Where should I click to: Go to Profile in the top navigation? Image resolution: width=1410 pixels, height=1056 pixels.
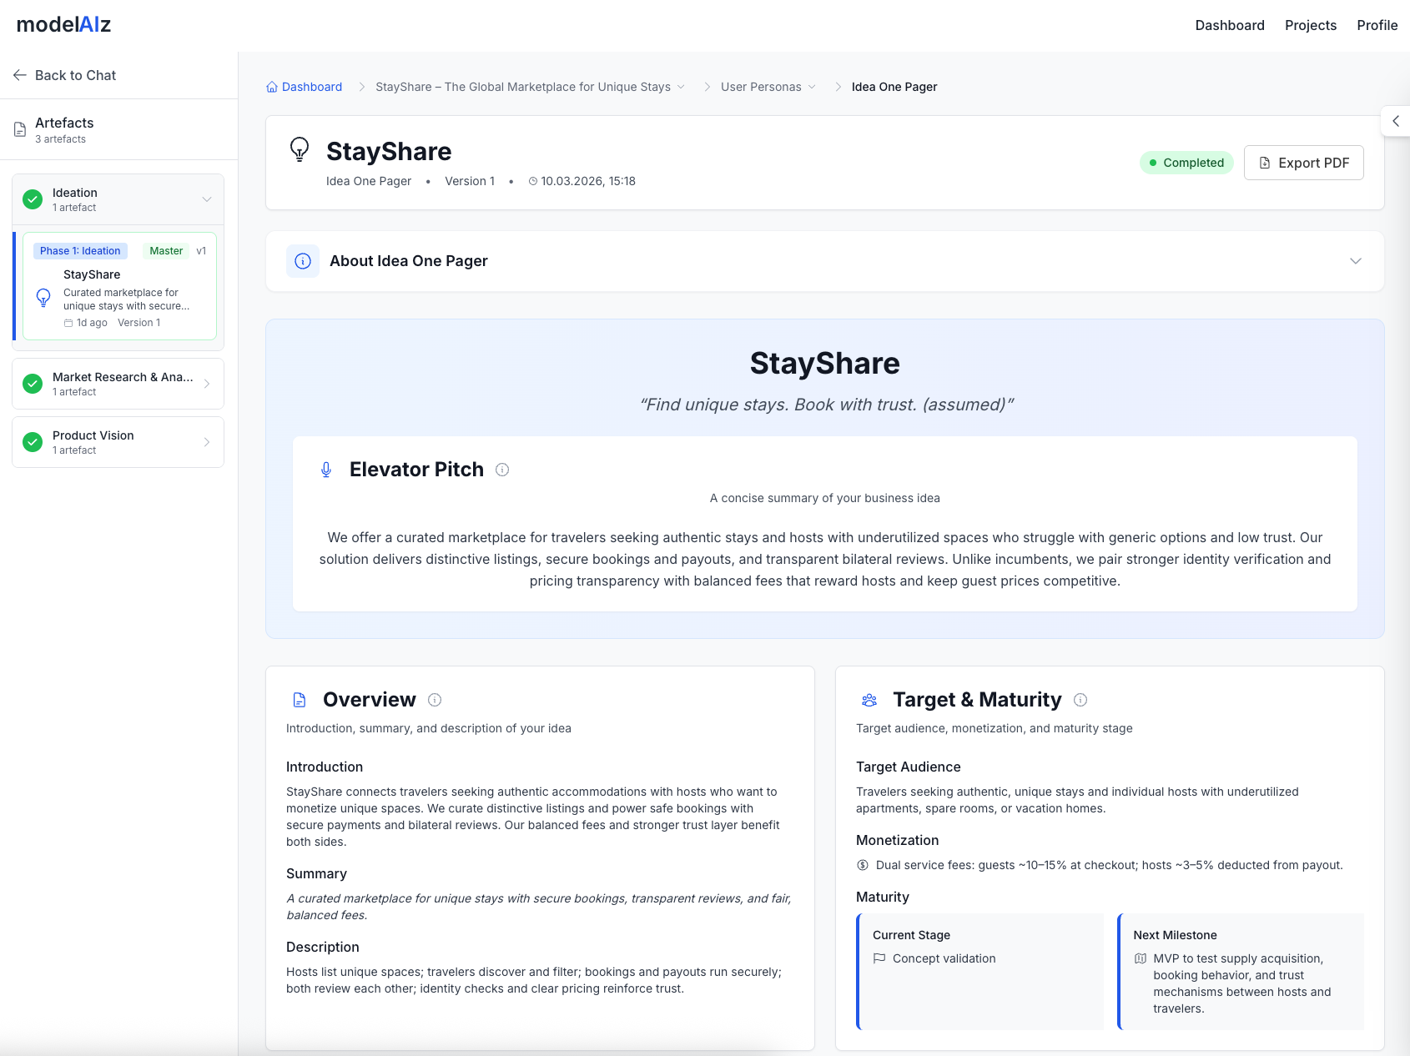[x=1377, y=25]
